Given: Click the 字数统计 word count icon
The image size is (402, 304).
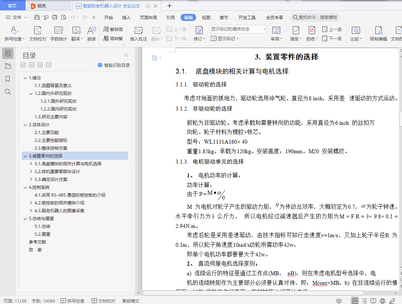Looking at the screenshot, I should coord(58,33).
